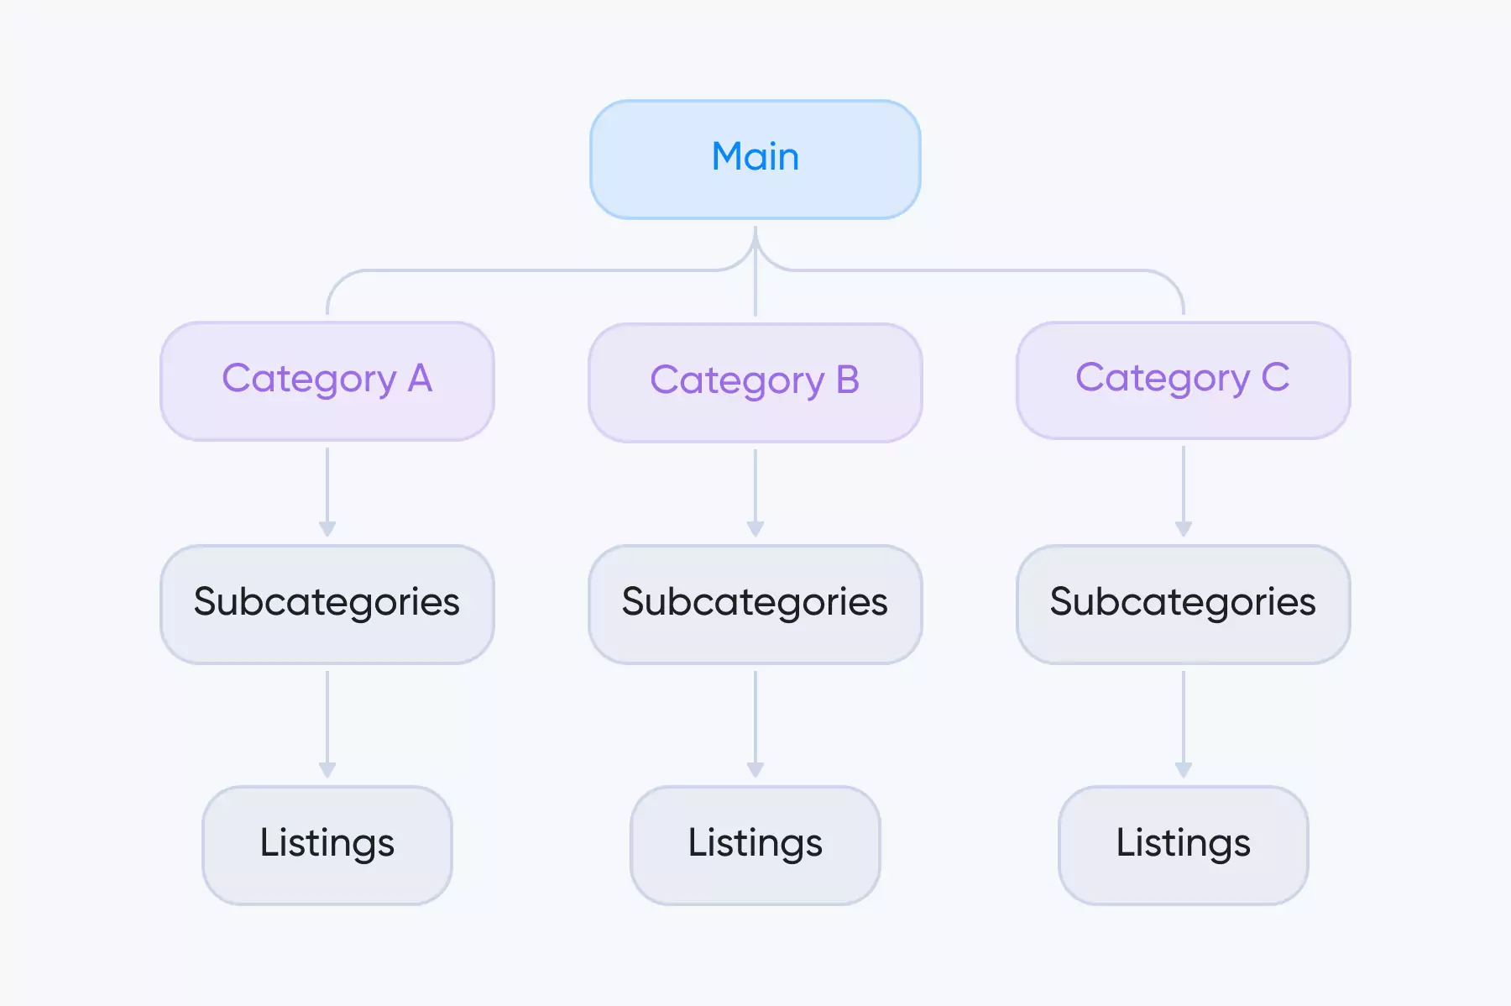Click arrowhead pointing to Category B's Subcategories
Screen dimensions: 1511x1006
[x=755, y=529]
